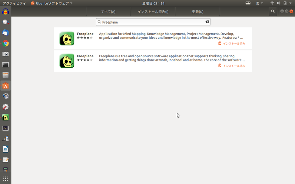Image resolution: width=295 pixels, height=184 pixels.
Task: Open Audacity from the dock
Action: point(6,11)
